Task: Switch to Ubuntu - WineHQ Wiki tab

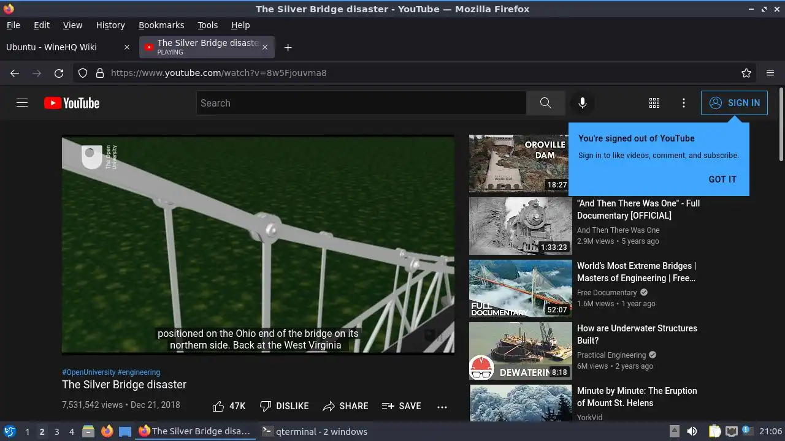Action: (x=67, y=47)
